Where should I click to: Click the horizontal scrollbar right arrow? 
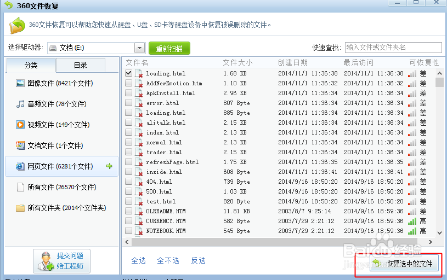tap(431, 242)
